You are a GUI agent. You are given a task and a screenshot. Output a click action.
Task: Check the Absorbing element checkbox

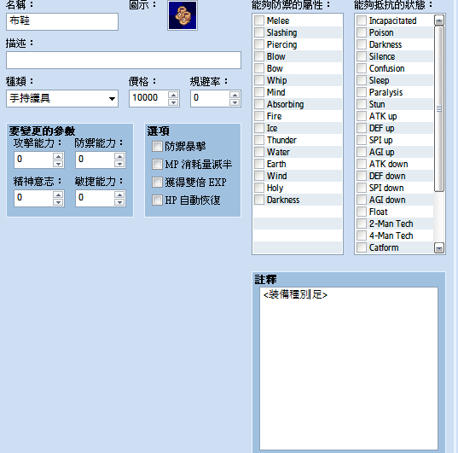click(x=259, y=104)
